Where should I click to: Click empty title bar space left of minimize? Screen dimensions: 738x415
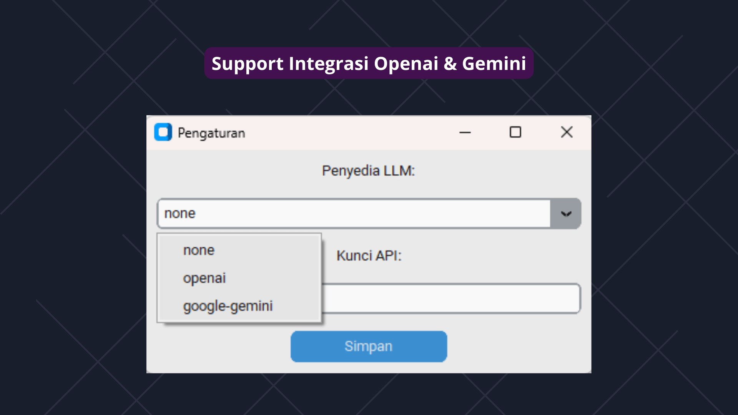pos(346,133)
